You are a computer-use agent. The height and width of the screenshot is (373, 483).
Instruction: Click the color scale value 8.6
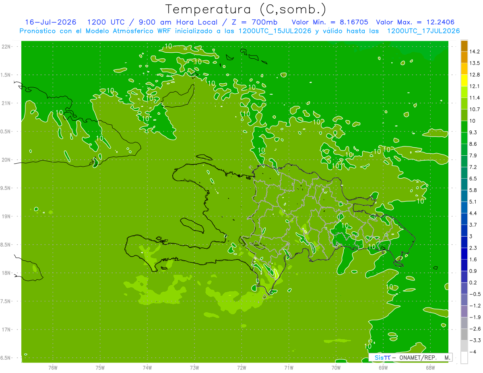coord(473,144)
